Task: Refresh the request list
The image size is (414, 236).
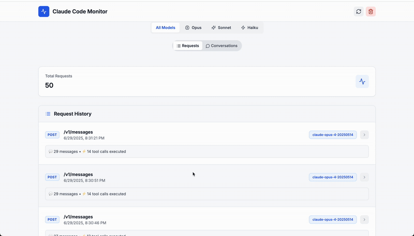Action: (x=359, y=11)
